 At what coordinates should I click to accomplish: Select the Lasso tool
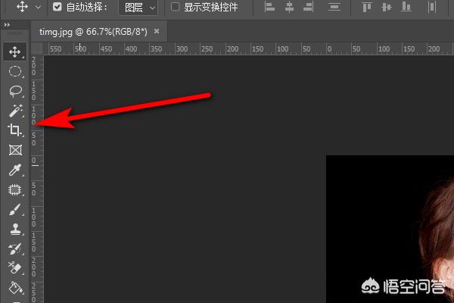pyautogui.click(x=15, y=91)
